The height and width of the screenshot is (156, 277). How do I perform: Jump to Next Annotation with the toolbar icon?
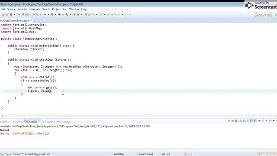[101, 14]
